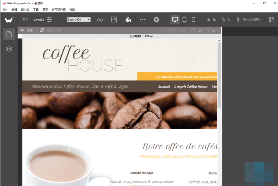Open the 工具 Tools menu
This screenshot has width=278, height=186.
[36, 9]
